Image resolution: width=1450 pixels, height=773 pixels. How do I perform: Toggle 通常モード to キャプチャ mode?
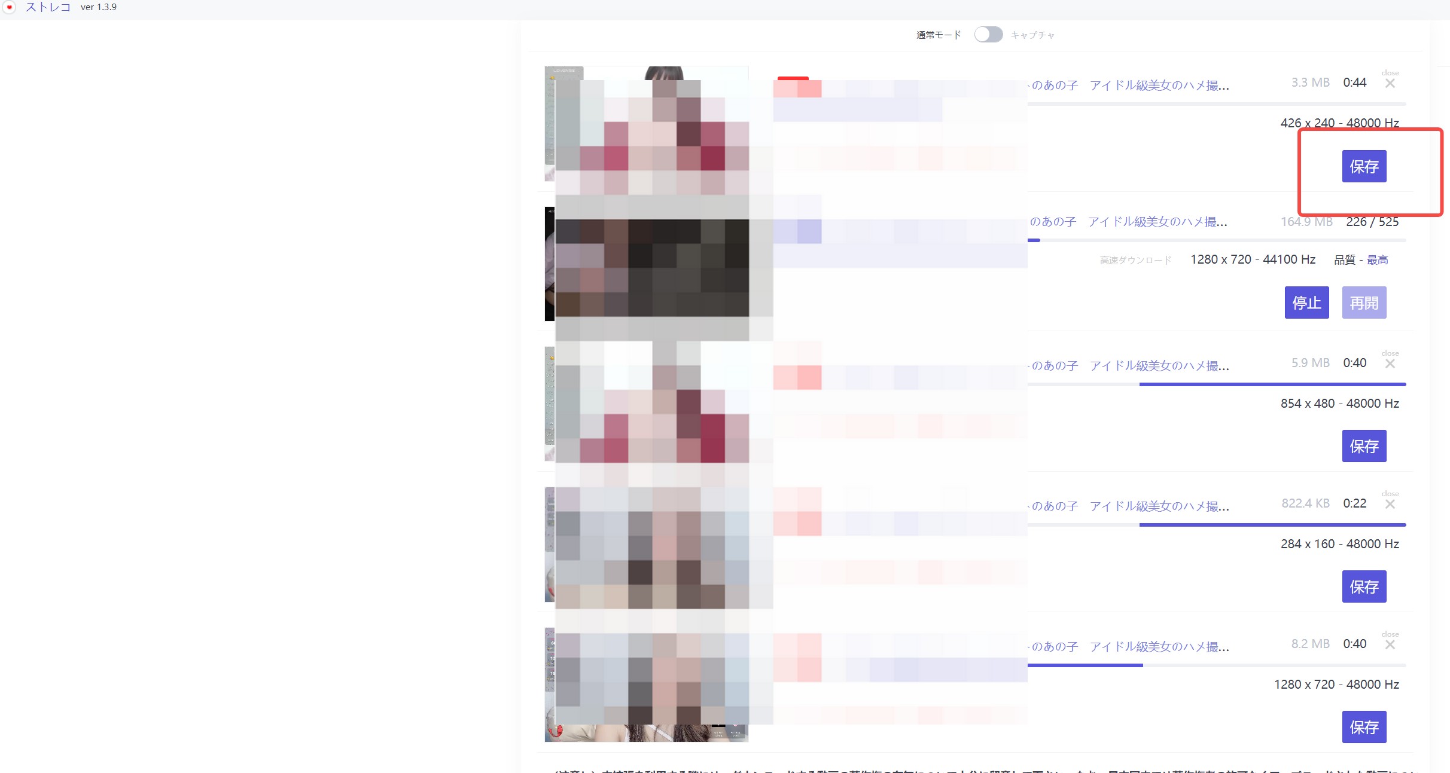click(988, 35)
